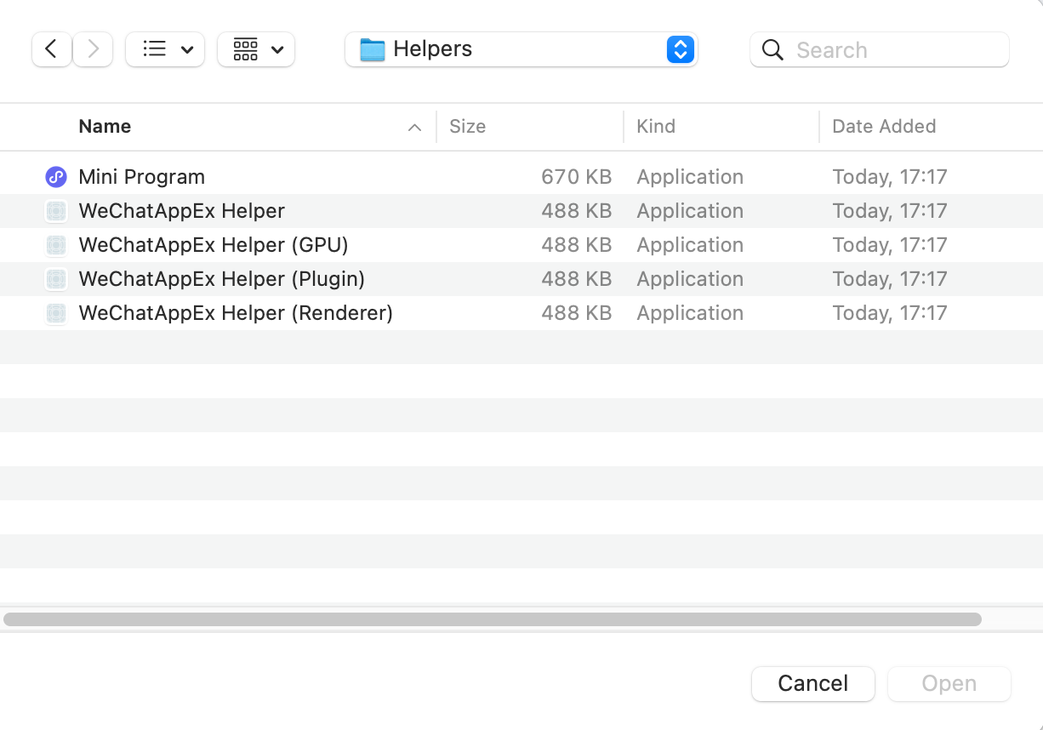Open the list view options dropdown
This screenshot has width=1043, height=730.
(165, 49)
